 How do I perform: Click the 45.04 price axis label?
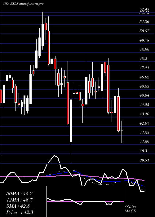click(144, 95)
